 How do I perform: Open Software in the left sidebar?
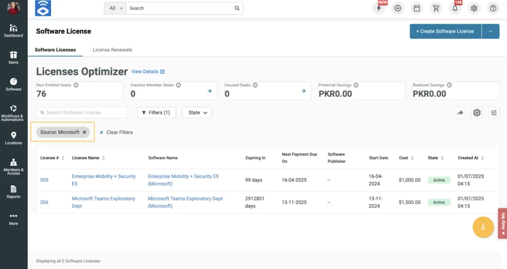click(13, 84)
